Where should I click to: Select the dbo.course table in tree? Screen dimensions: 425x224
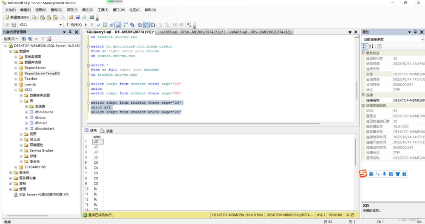44,112
